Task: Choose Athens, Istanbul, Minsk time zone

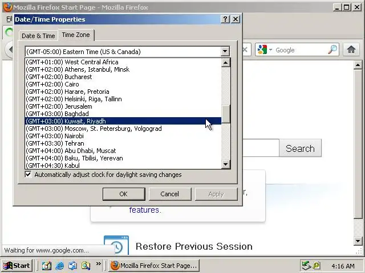Action: [x=123, y=69]
